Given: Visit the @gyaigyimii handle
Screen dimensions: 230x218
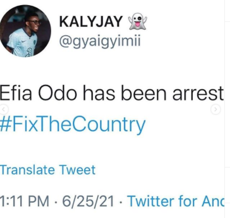Looking at the screenshot, I should (100, 41).
